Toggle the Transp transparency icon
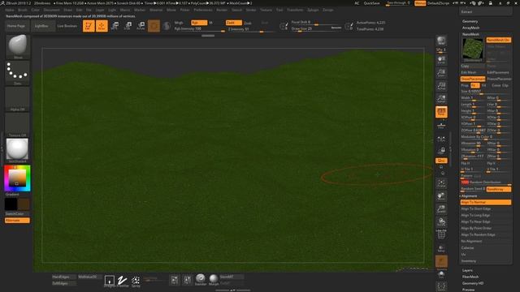520x292 pixels. pyautogui.click(x=441, y=248)
